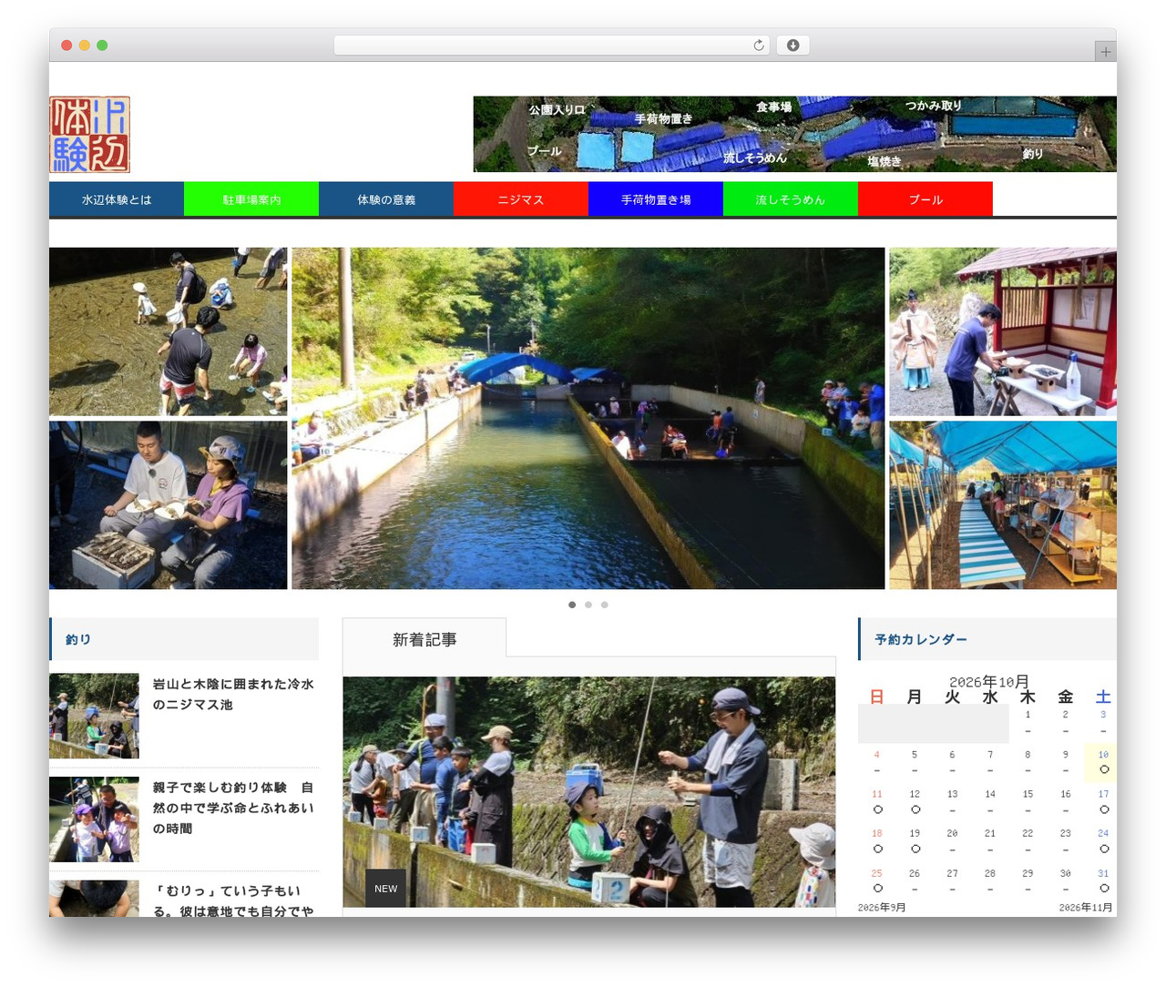Open thumbnail for the 親子で楽しむ釣り体験 article
The height and width of the screenshot is (987, 1166).
click(x=94, y=819)
